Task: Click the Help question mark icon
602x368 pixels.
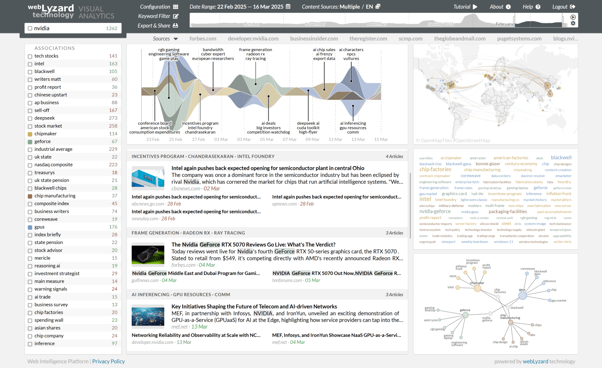Action: pyautogui.click(x=539, y=6)
